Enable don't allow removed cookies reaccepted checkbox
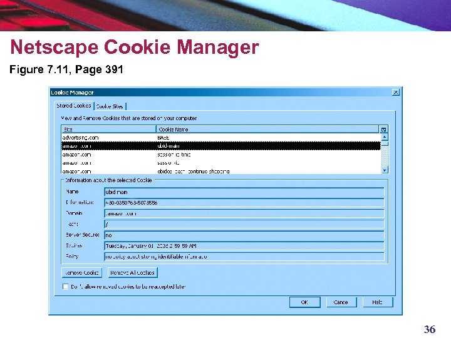The image size is (451, 338). [66, 287]
